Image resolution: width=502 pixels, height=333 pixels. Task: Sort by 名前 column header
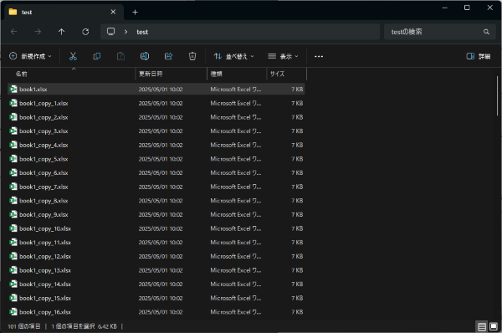[71, 74]
